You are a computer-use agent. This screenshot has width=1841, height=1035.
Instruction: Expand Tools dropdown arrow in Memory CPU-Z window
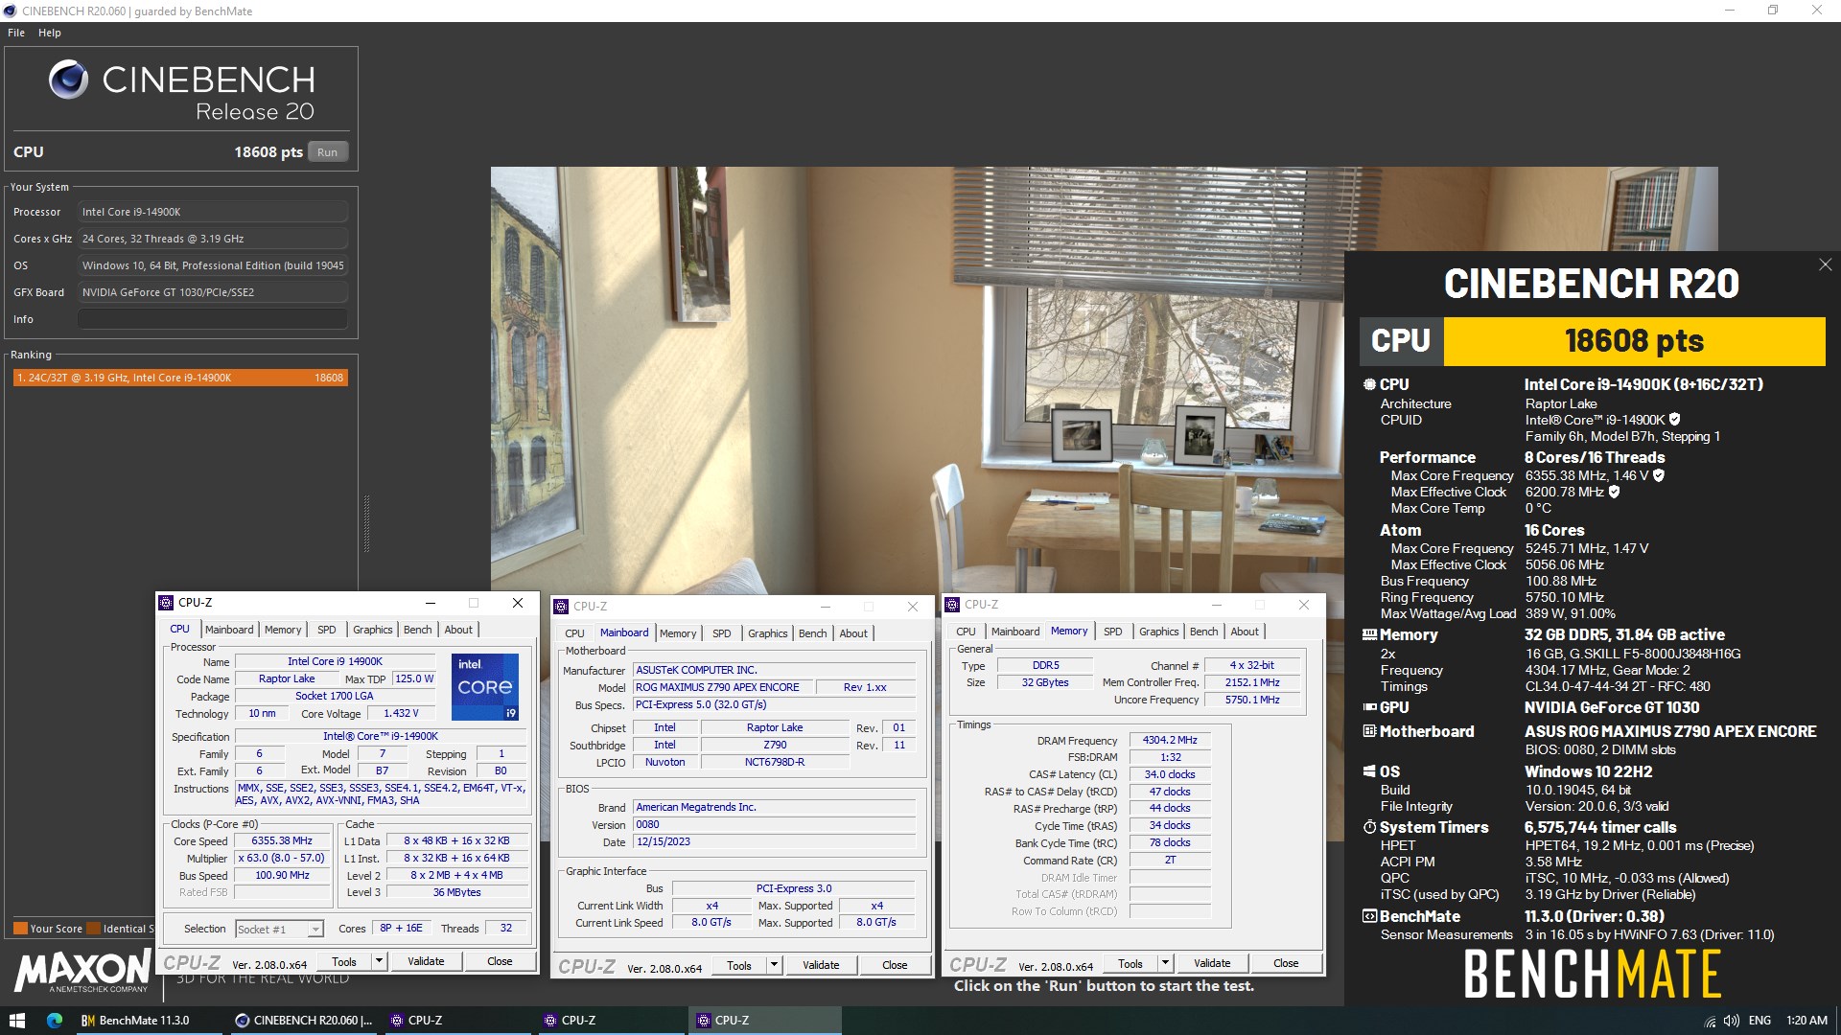pos(1165,963)
